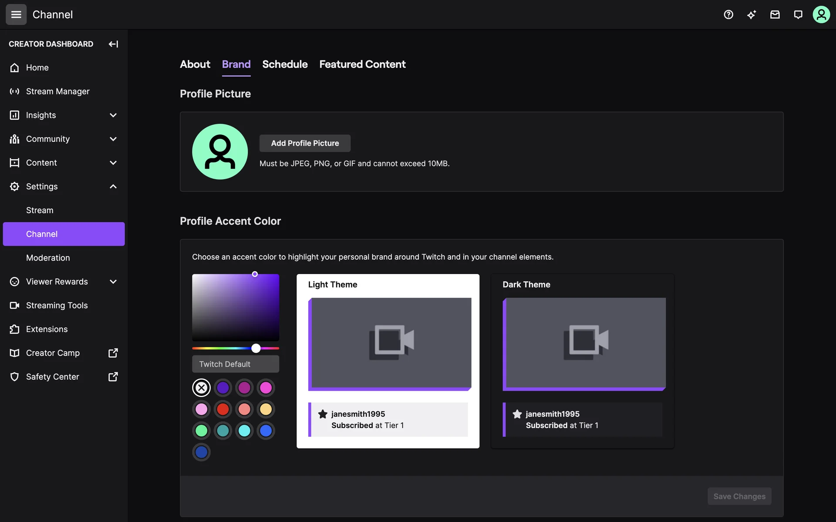
Task: Open the Featured Content tab
Action: click(x=362, y=64)
